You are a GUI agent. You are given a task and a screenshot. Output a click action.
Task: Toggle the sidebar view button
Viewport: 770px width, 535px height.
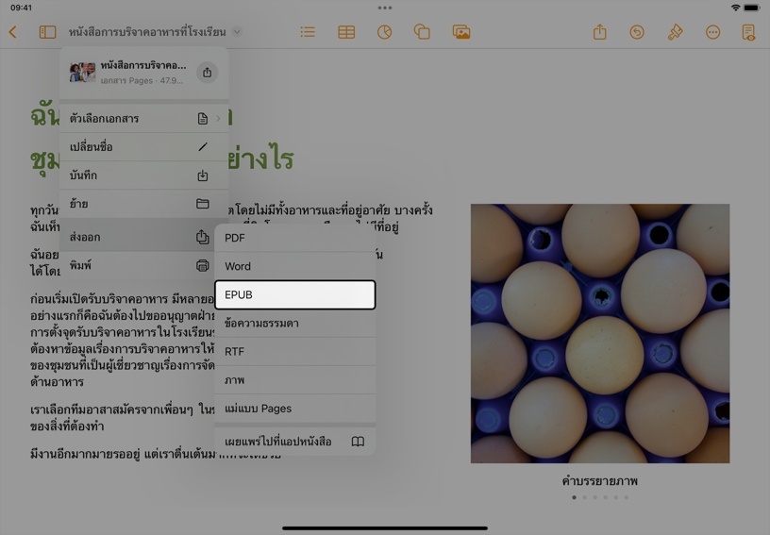click(47, 32)
